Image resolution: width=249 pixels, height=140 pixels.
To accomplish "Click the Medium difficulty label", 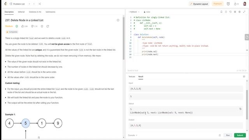I will point(9,26).
